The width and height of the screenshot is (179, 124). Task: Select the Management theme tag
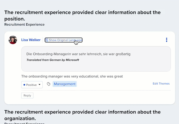pyautogui.click(x=64, y=84)
